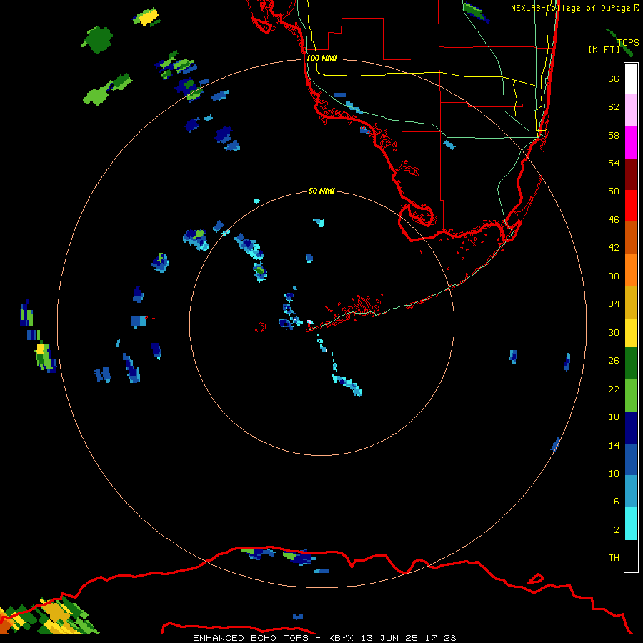Click the white swatch in the tops legend

631,79
